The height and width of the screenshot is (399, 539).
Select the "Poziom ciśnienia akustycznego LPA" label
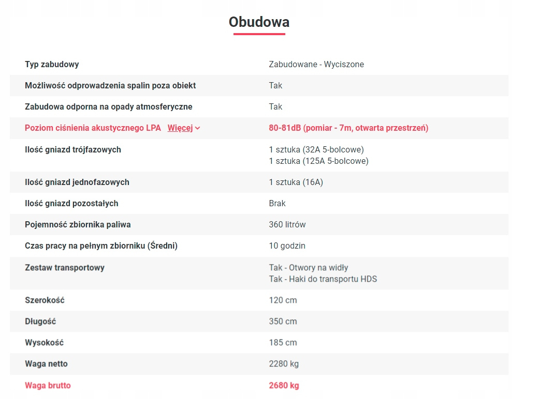pyautogui.click(x=93, y=128)
